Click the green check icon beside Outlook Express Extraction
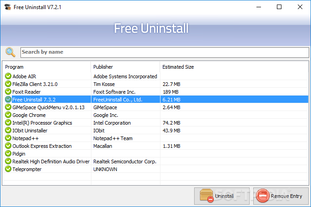 [x=8, y=146]
